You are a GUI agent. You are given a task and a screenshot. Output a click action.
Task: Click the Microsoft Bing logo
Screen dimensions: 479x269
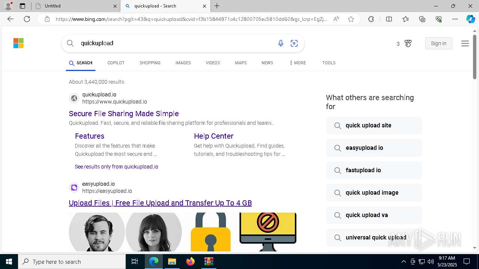click(x=18, y=43)
